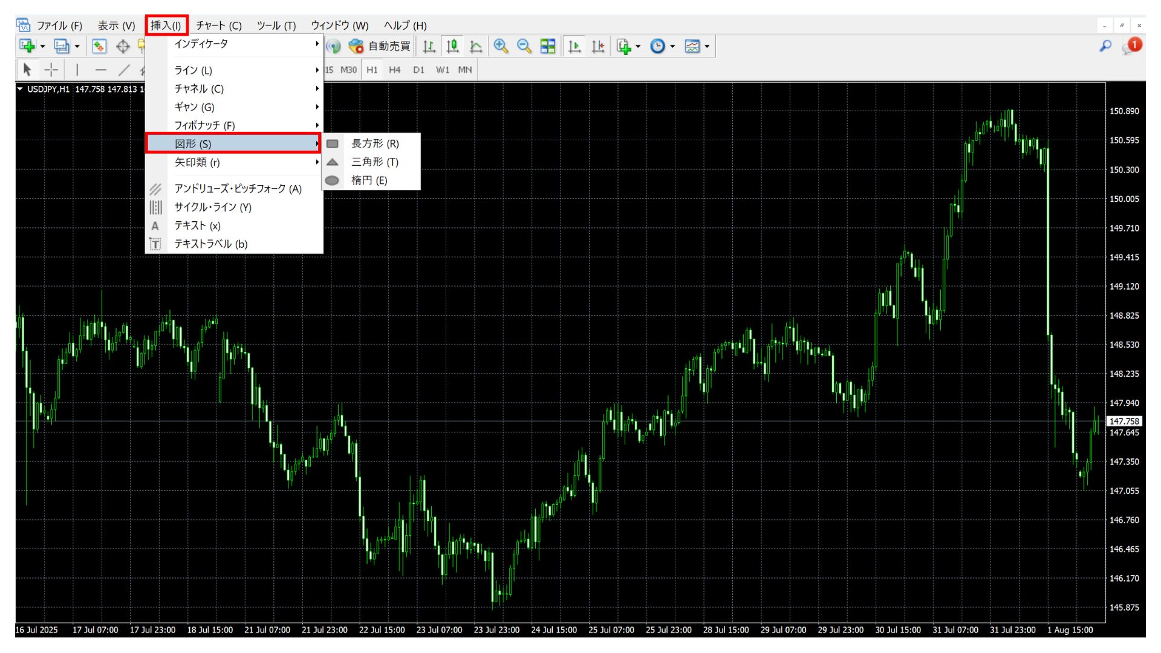Switch timeframe to H4
1161x653 pixels.
click(394, 70)
